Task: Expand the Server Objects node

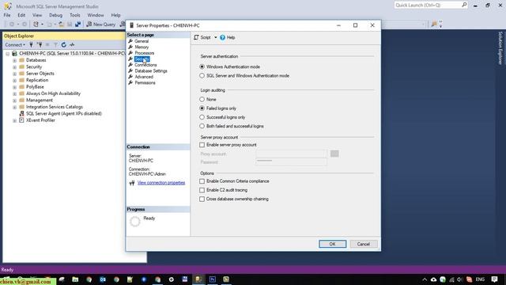Action: click(14, 74)
